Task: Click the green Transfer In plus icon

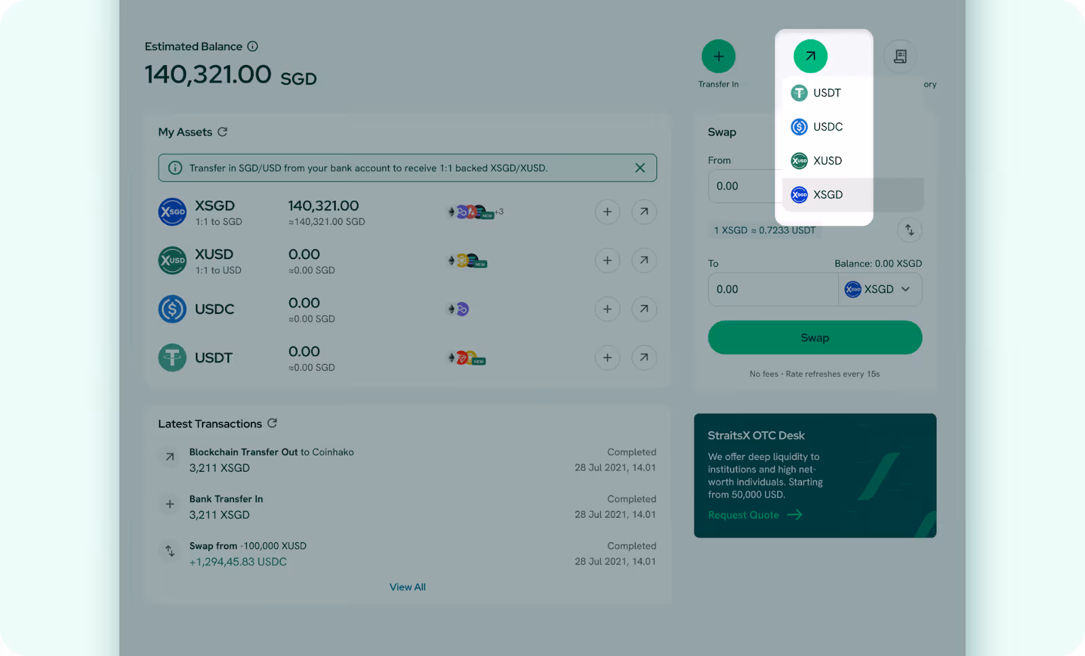Action: point(718,56)
